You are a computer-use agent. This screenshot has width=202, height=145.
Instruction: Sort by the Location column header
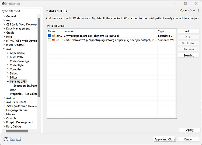point(110,31)
